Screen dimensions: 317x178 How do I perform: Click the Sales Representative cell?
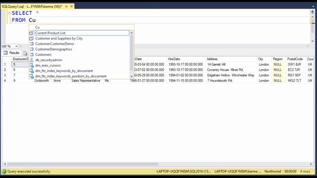tap(86, 81)
